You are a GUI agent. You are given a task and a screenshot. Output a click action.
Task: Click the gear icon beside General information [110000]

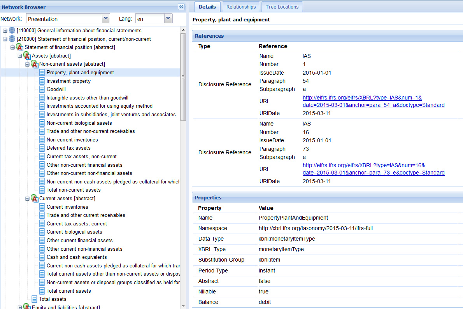12,30
